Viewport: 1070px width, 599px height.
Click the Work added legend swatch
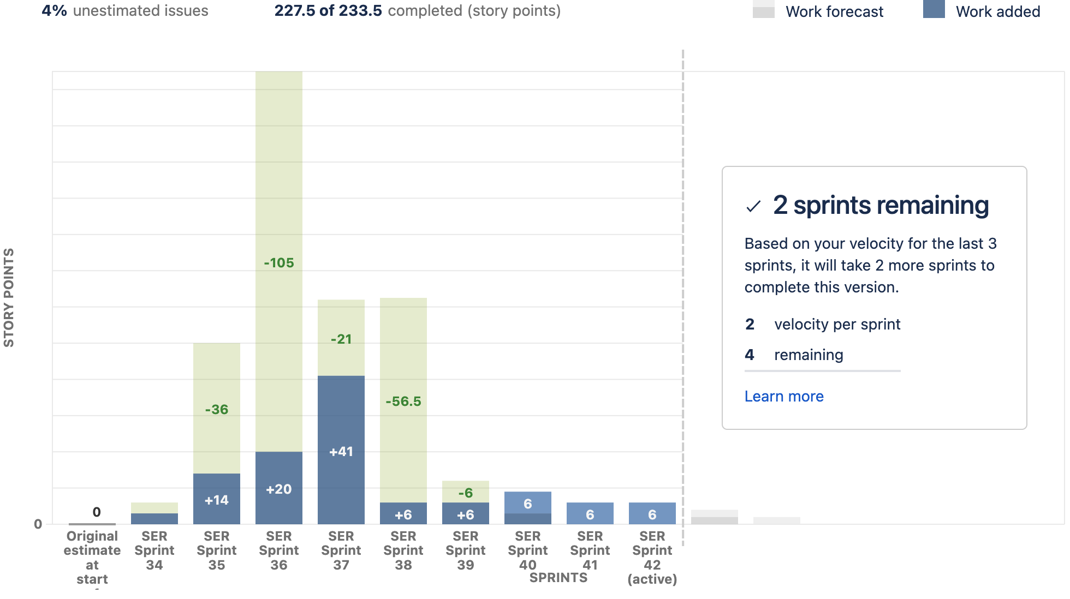934,9
